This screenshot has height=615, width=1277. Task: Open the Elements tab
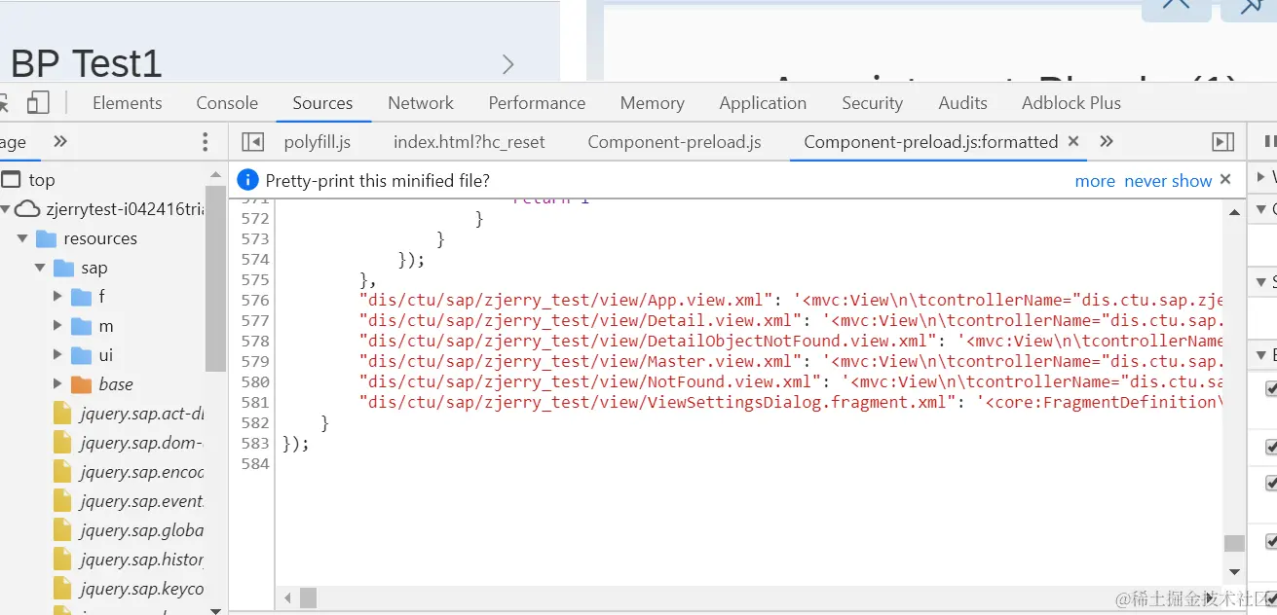(128, 103)
